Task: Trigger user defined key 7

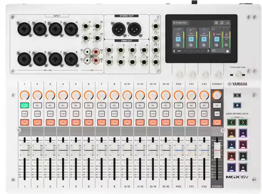Action: 231,168
